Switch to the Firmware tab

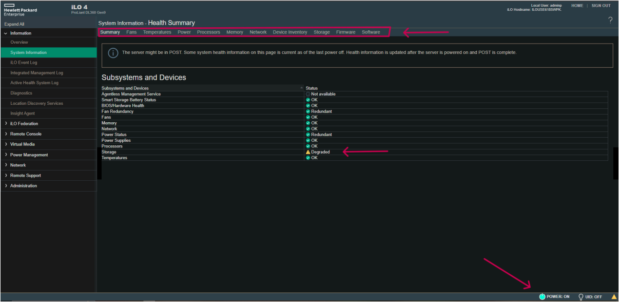[x=346, y=32]
